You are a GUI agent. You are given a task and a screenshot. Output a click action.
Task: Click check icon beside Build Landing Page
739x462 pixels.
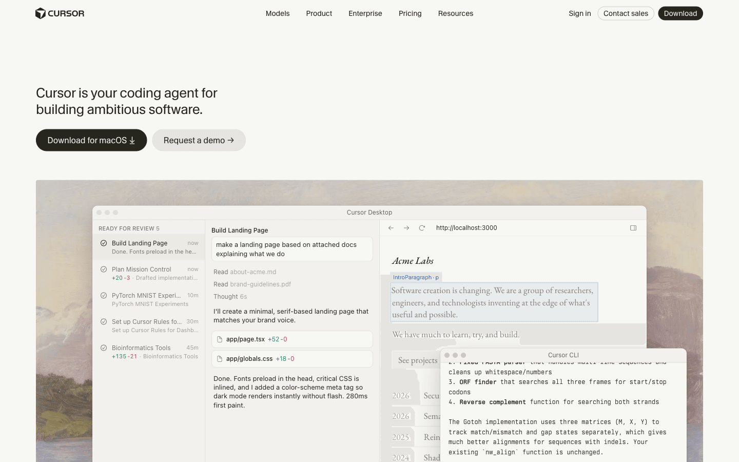[104, 243]
